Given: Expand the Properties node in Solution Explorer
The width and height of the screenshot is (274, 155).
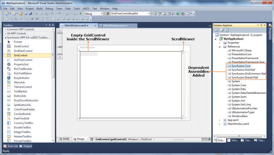Looking at the screenshot, I should (220, 43).
